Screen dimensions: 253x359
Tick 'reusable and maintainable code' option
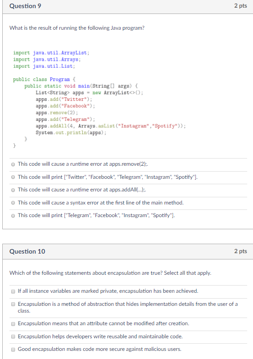tap(13, 336)
